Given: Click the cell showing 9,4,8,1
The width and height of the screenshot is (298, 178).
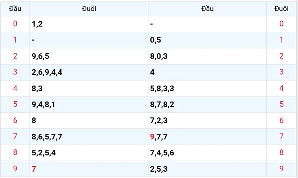Looking at the screenshot, I should [x=44, y=105].
